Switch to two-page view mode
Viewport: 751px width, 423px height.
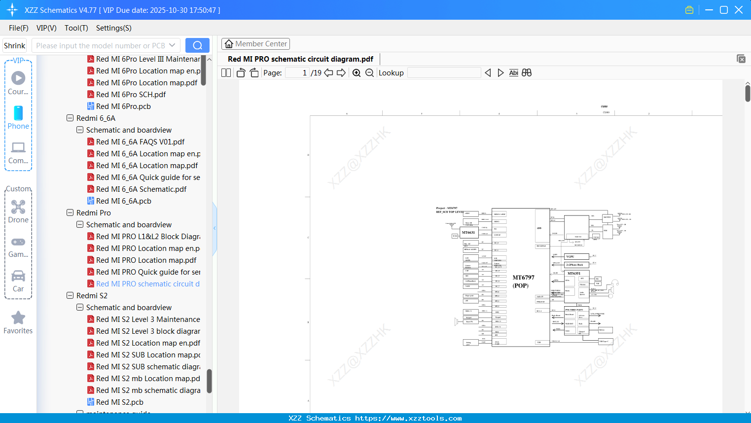point(225,72)
